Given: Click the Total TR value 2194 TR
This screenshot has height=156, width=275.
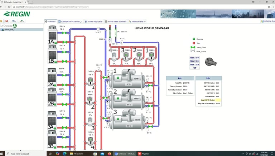Looking at the screenshot, I should pos(186,83).
